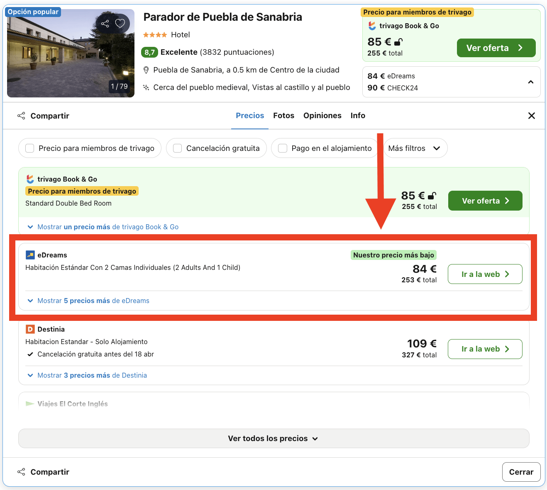Select the Info tab
Viewport: 547px width, 490px height.
tap(358, 116)
